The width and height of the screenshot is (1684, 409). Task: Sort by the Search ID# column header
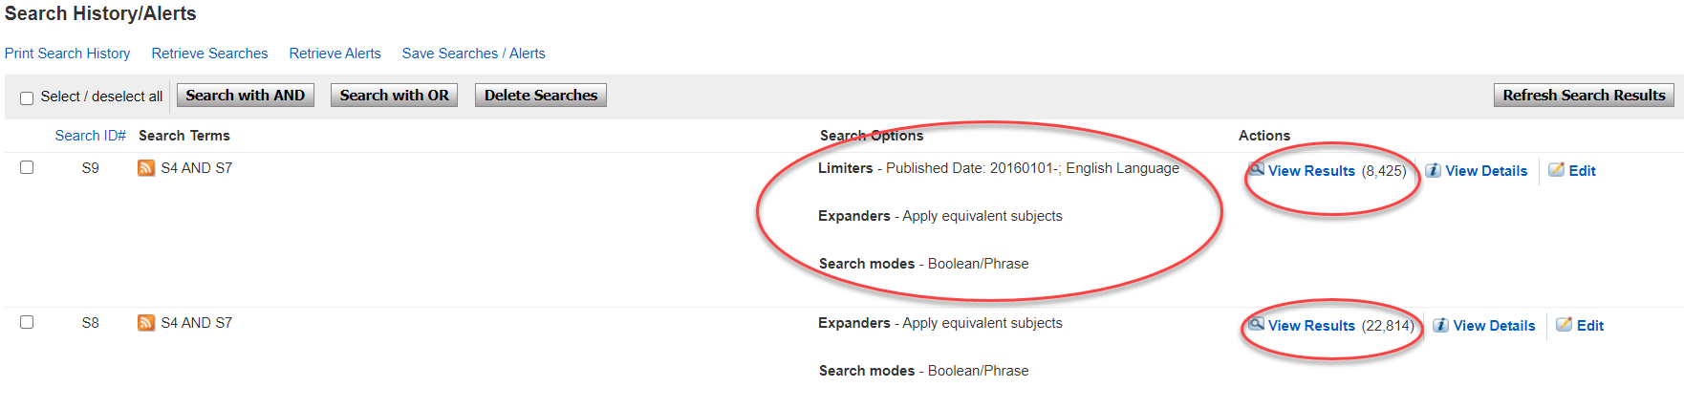coord(90,136)
